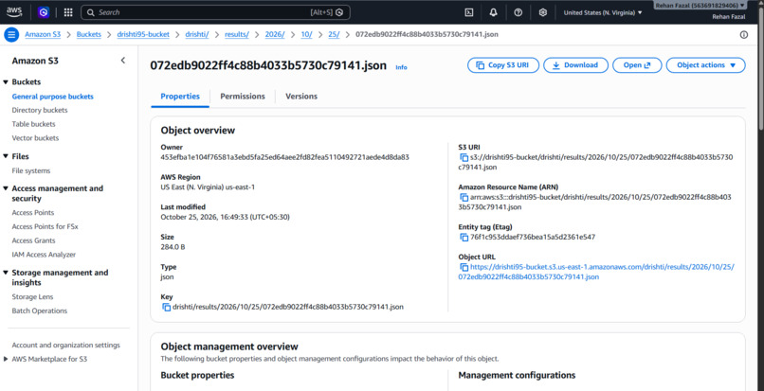Switch to the Versions tab
764x391 pixels.
click(301, 97)
